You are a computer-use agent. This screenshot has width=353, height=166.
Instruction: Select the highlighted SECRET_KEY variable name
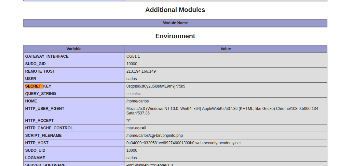pyautogui.click(x=38, y=86)
